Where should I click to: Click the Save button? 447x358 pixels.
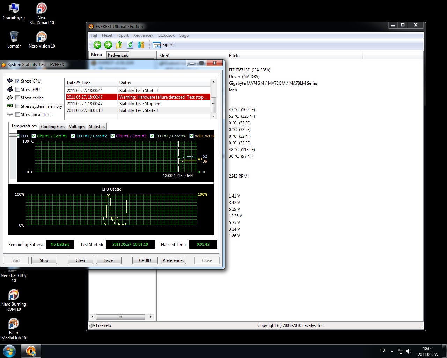tap(109, 260)
